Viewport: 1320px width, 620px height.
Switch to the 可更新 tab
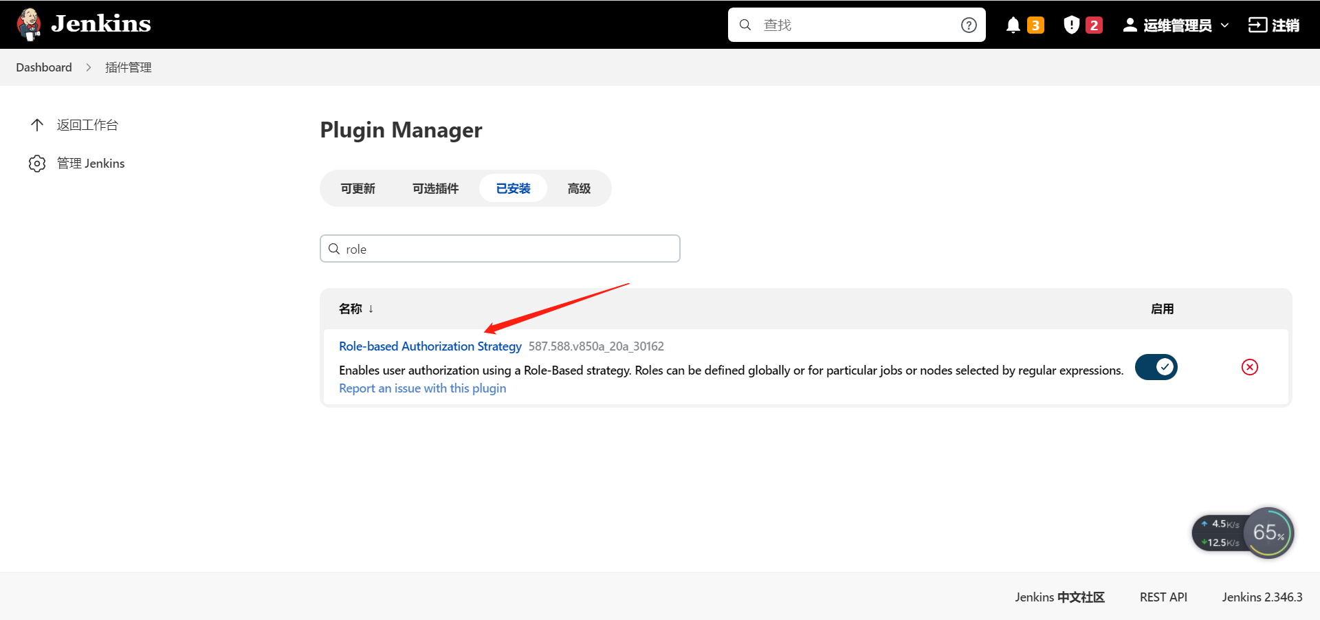coord(358,188)
